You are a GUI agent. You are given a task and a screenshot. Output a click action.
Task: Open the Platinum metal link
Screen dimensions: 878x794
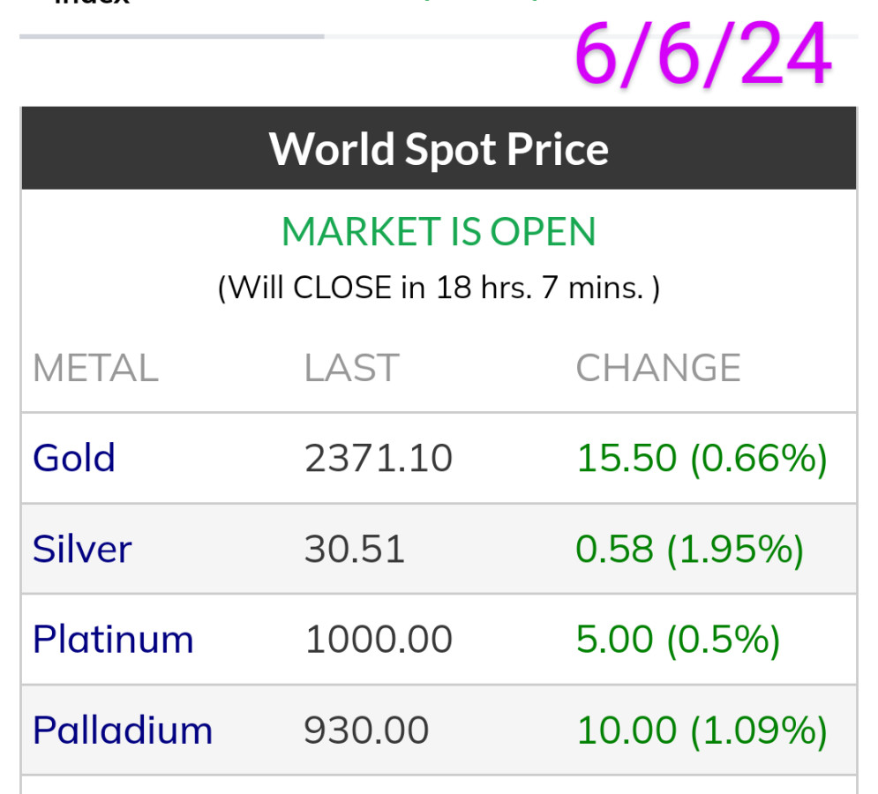113,639
